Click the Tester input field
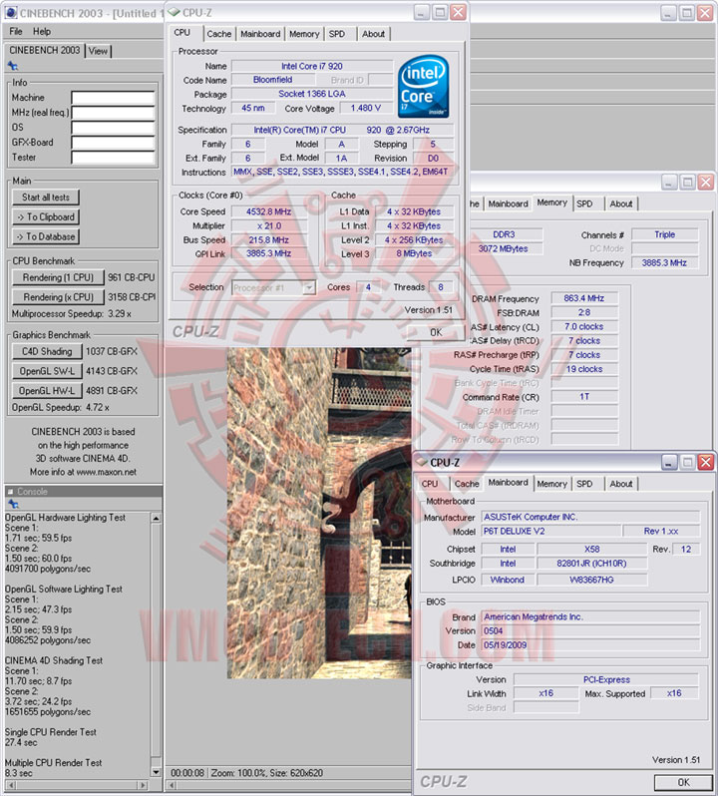This screenshot has height=796, width=718. (113, 158)
